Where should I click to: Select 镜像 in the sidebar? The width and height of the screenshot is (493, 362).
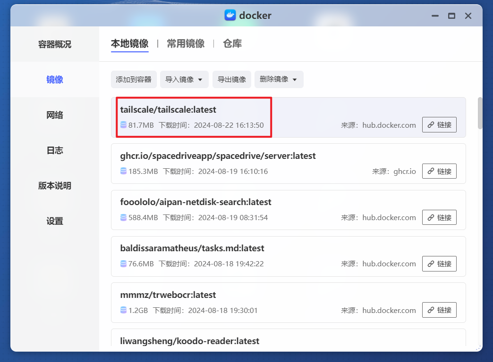pyautogui.click(x=55, y=80)
